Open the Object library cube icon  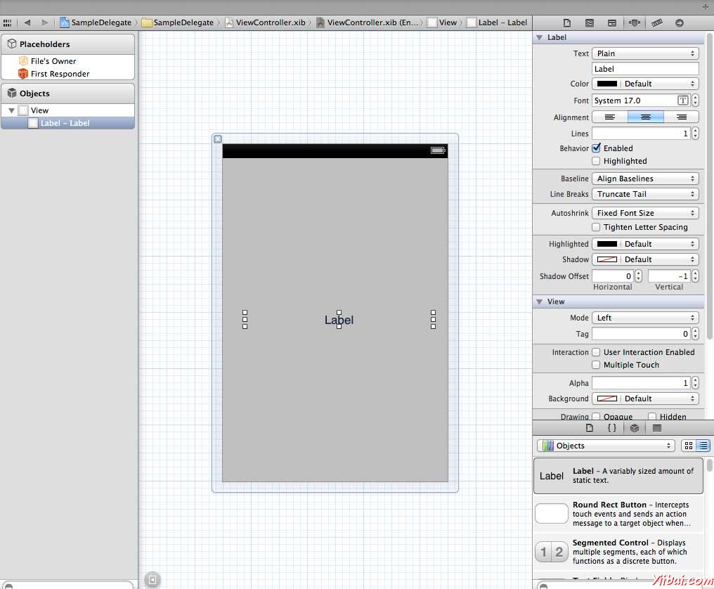pos(635,427)
